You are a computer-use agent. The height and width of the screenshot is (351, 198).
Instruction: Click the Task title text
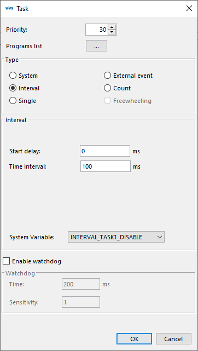pyautogui.click(x=22, y=9)
